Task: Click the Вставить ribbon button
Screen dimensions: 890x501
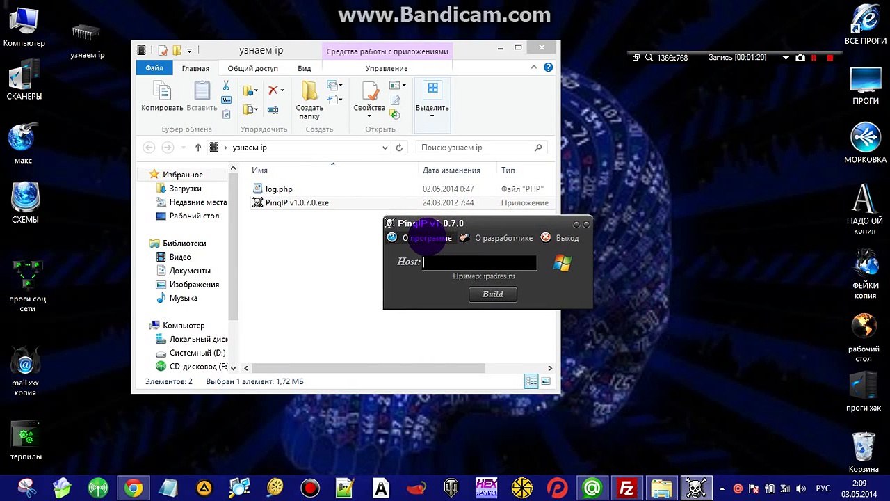Action: tap(202, 97)
